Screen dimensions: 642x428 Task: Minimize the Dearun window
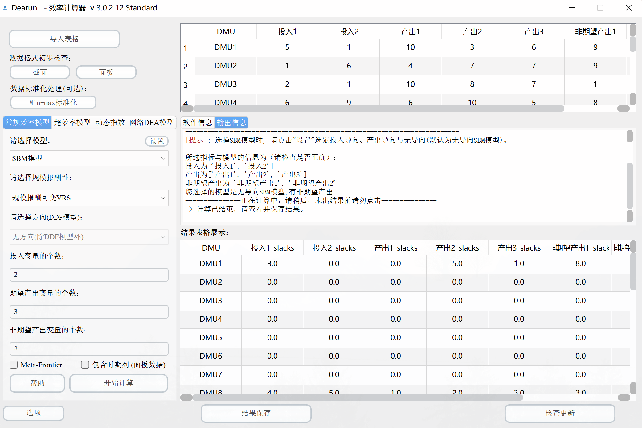pos(572,8)
